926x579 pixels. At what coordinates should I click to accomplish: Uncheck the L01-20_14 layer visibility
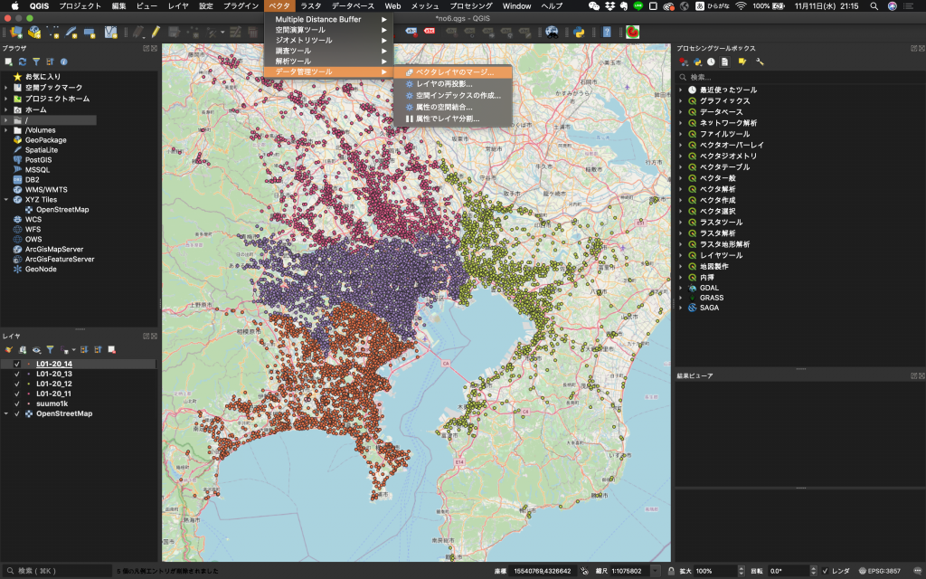17,364
